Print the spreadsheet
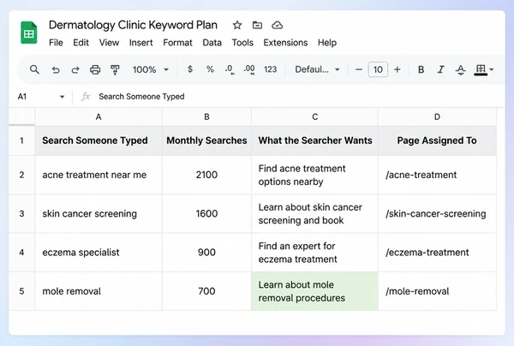Image resolution: width=514 pixels, height=346 pixels. point(95,69)
